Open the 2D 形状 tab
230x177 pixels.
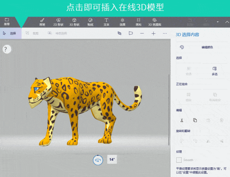tap(58, 22)
